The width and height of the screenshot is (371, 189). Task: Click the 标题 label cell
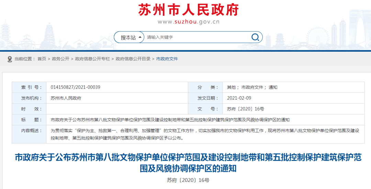pos(29,120)
